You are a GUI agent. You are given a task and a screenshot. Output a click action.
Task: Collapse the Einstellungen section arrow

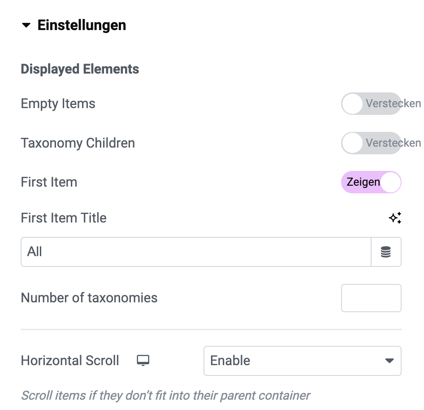26,26
